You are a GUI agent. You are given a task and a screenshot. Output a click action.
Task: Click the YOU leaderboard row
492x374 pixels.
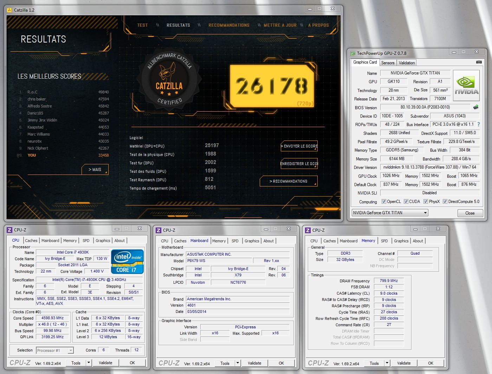(64, 155)
